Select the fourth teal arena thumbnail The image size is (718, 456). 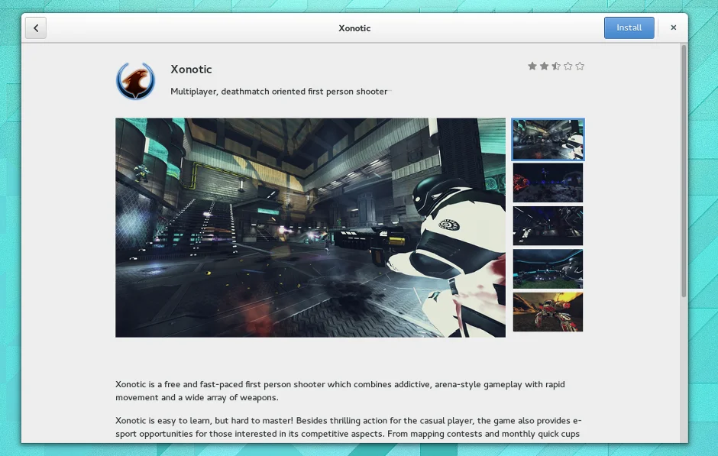click(548, 269)
